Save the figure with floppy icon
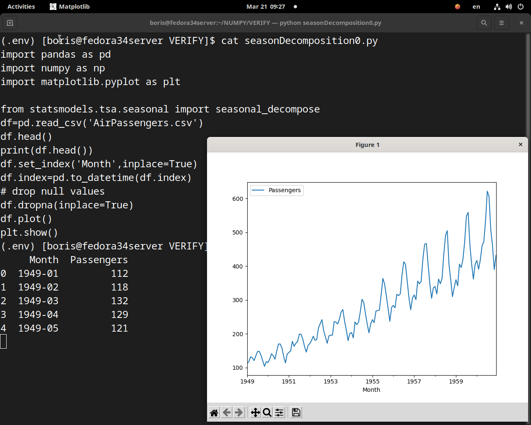Image resolution: width=531 pixels, height=425 pixels. point(296,412)
